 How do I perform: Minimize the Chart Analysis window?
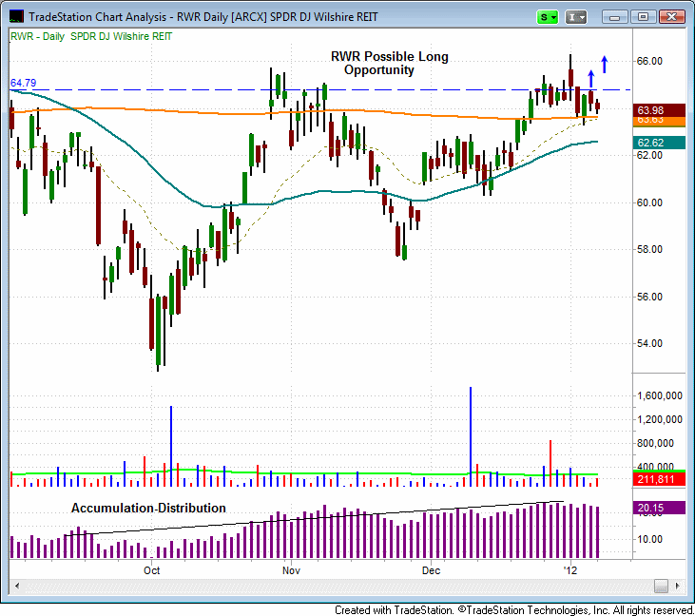click(x=615, y=17)
